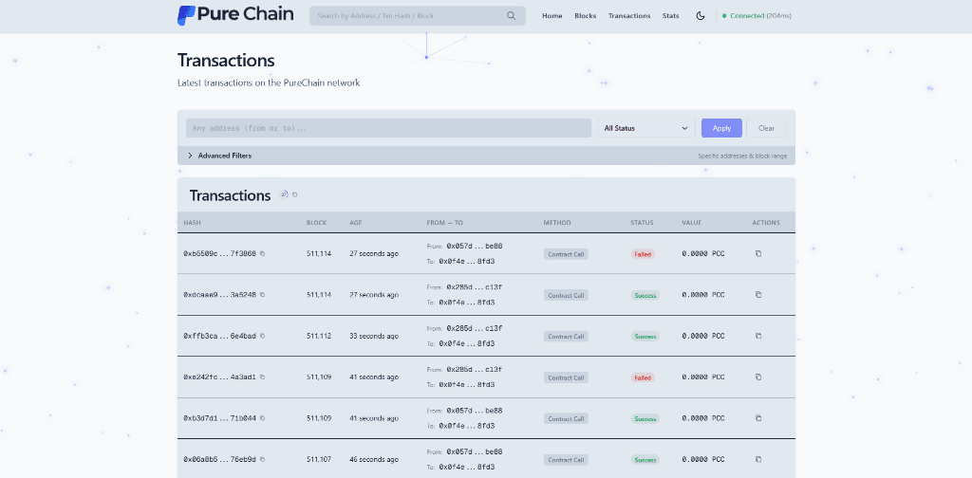The height and width of the screenshot is (478, 972).
Task: Open block 511,112 in the table
Action: point(319,336)
